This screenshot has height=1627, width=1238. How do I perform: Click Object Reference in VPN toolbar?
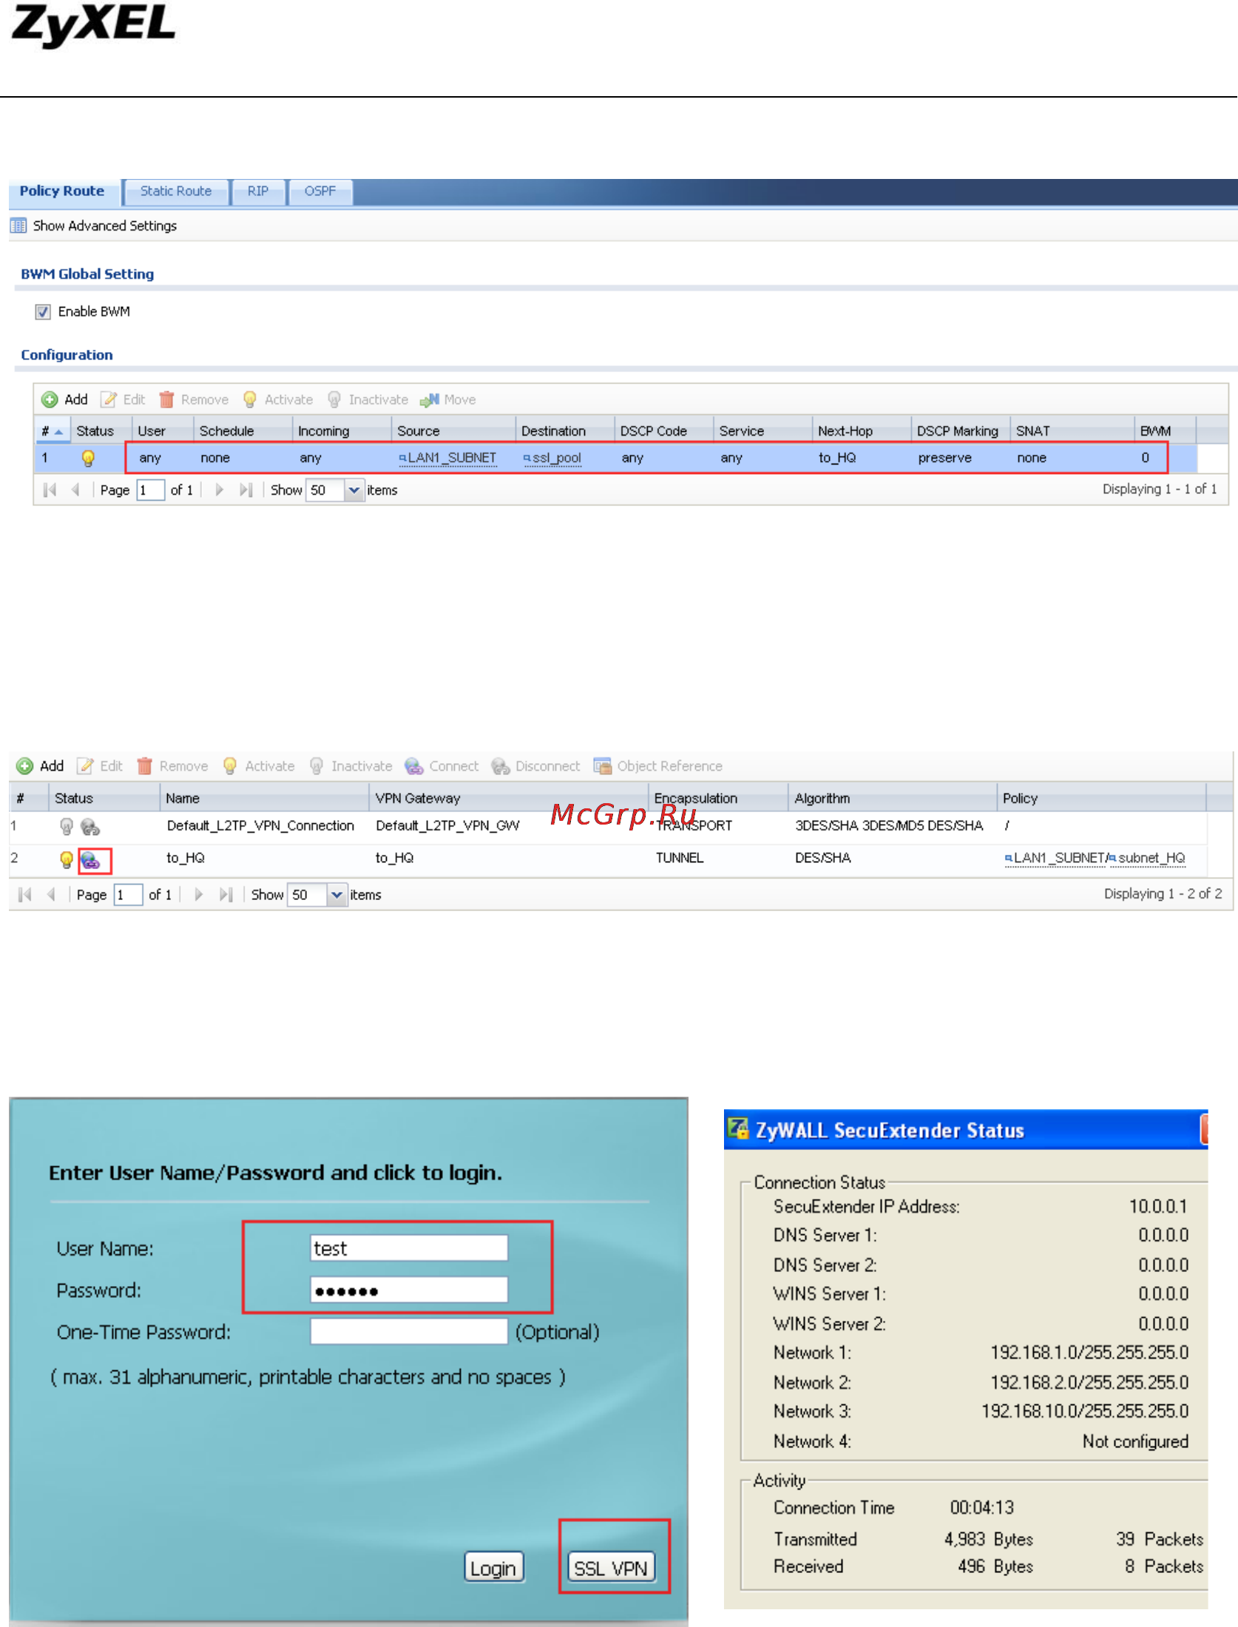pos(657,766)
